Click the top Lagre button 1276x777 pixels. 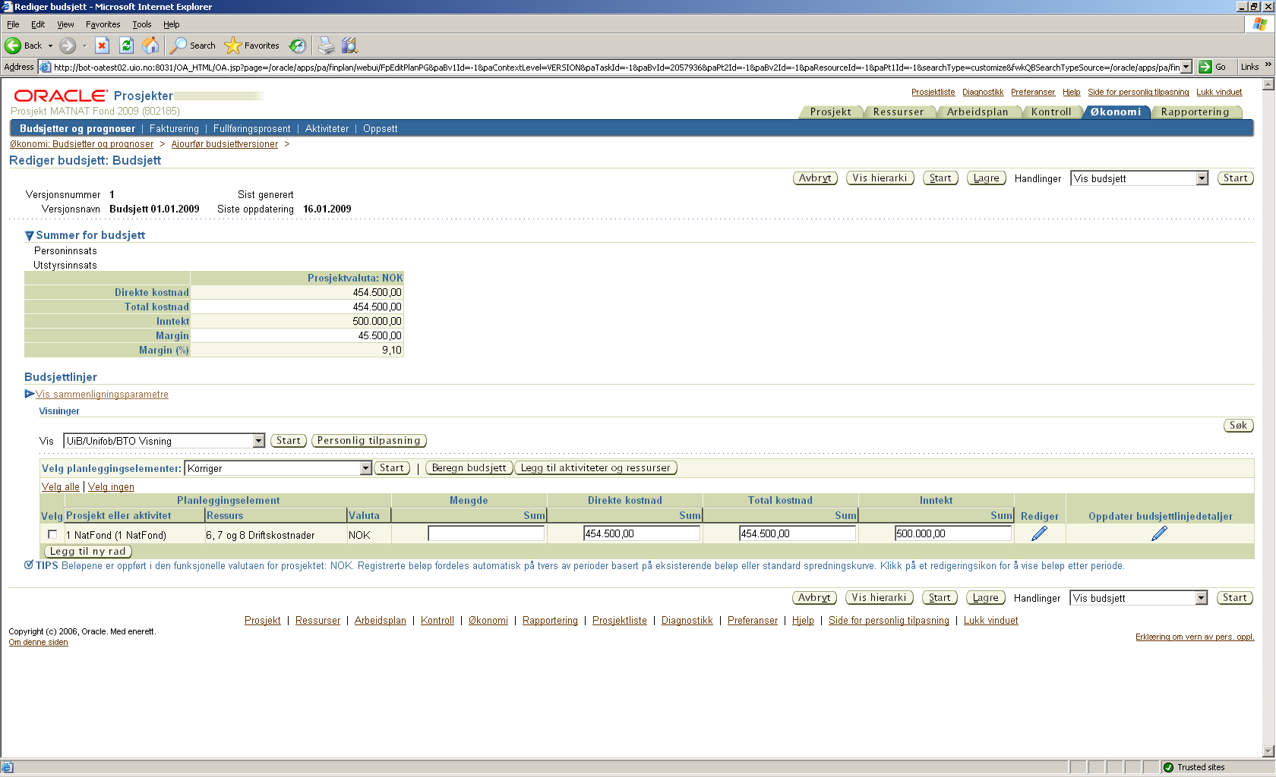[987, 178]
